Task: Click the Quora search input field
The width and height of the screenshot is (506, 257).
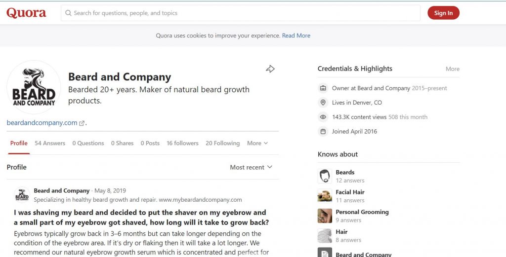Action: [241, 13]
